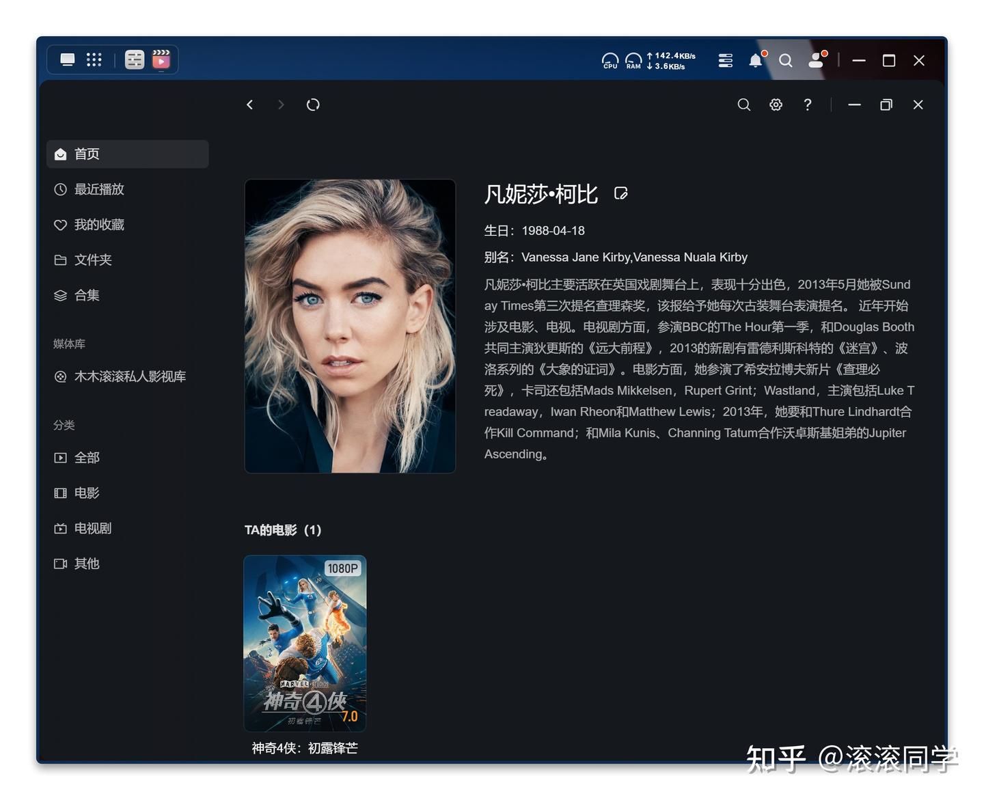Check the RAM usage gauge

(633, 61)
